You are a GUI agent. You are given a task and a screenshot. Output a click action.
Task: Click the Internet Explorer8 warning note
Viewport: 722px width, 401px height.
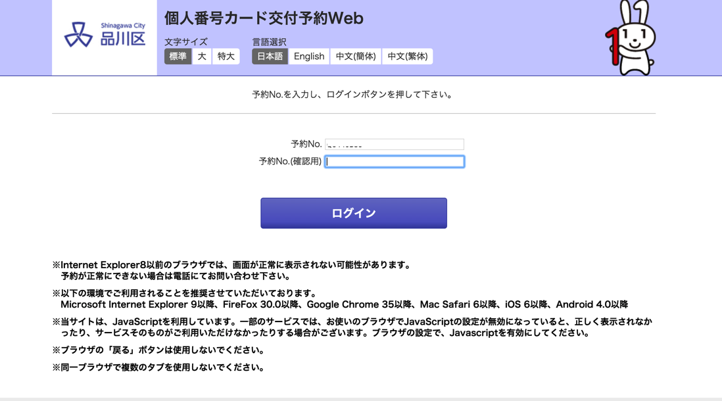pos(232,265)
